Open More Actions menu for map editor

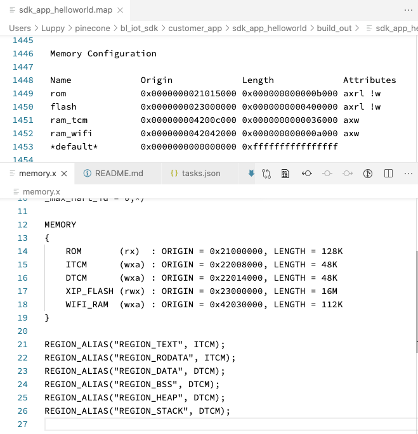pos(408,11)
